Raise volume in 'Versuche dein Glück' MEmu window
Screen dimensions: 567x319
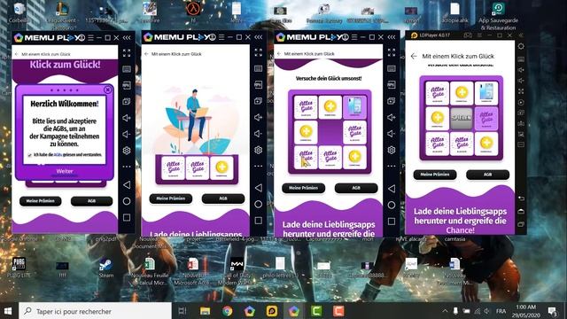[x=392, y=117]
